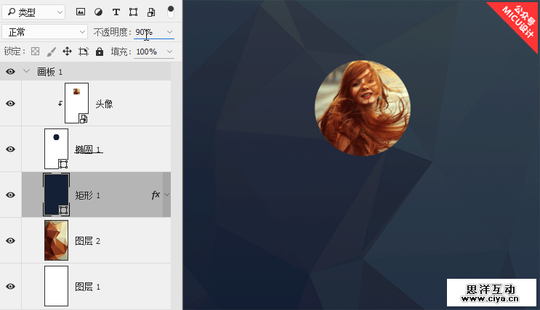540x310 pixels.
Task: Open the 不透明度 opacity slider dropdown
Action: click(170, 33)
